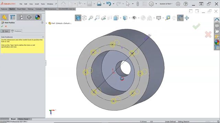220x123 pixels.
Task: Activate the Select cursor tool
Action: coord(128,4)
